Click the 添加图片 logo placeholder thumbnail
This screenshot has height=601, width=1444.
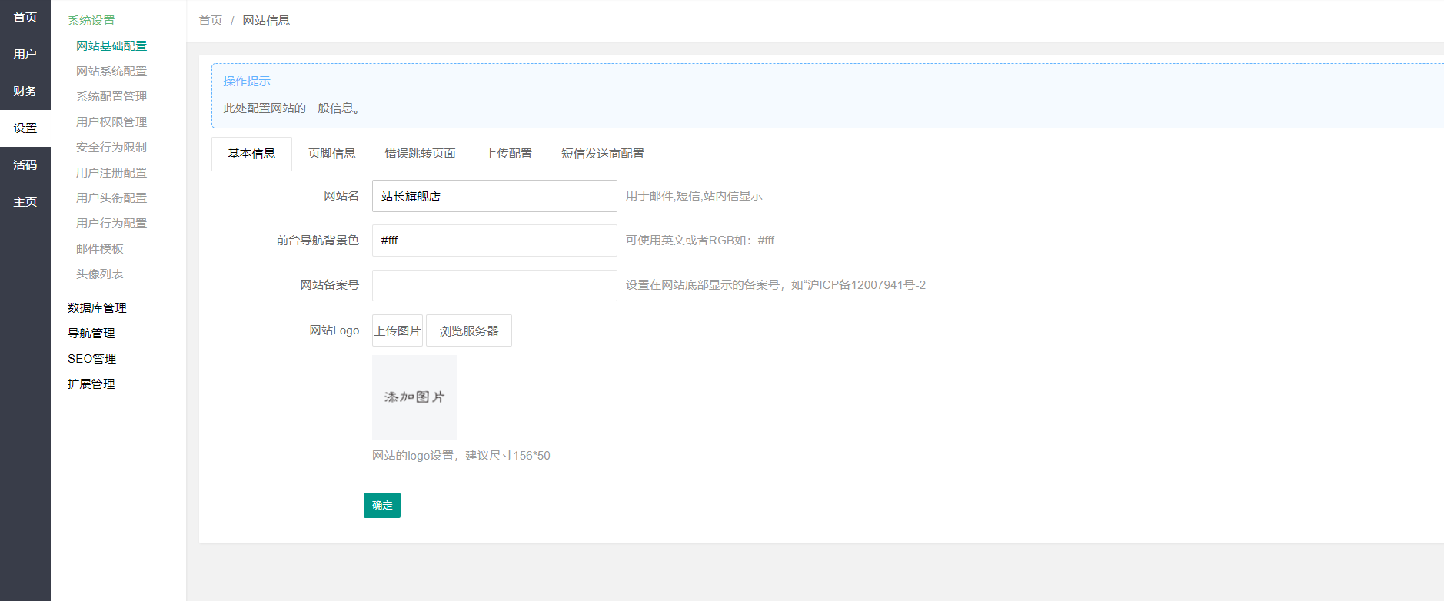pyautogui.click(x=414, y=397)
